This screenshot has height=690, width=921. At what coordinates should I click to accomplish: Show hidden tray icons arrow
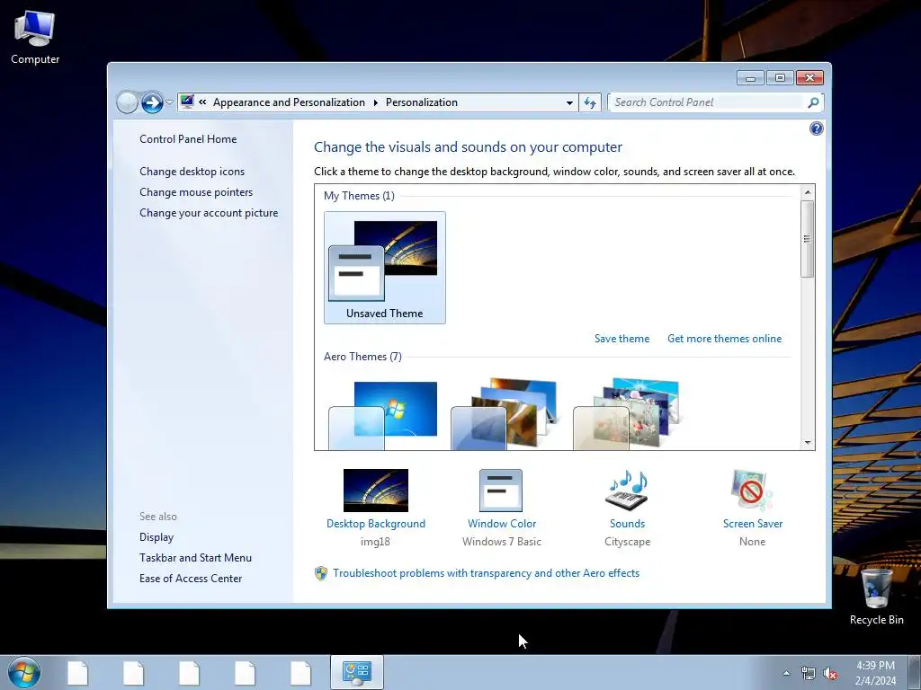[x=786, y=673]
